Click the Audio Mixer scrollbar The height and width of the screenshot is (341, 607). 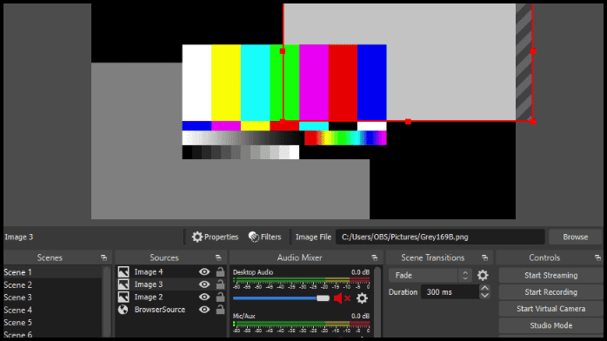[x=377, y=302]
